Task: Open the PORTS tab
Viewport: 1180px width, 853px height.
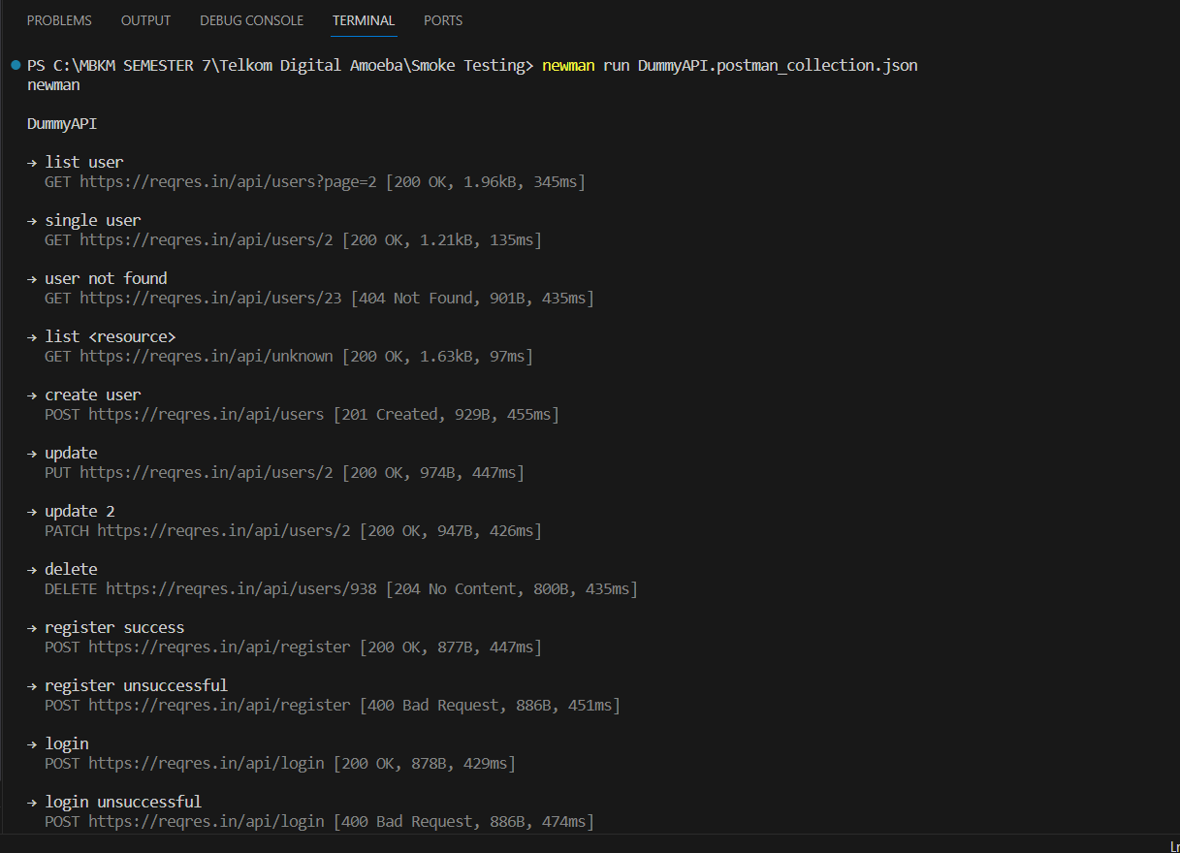Action: click(443, 20)
